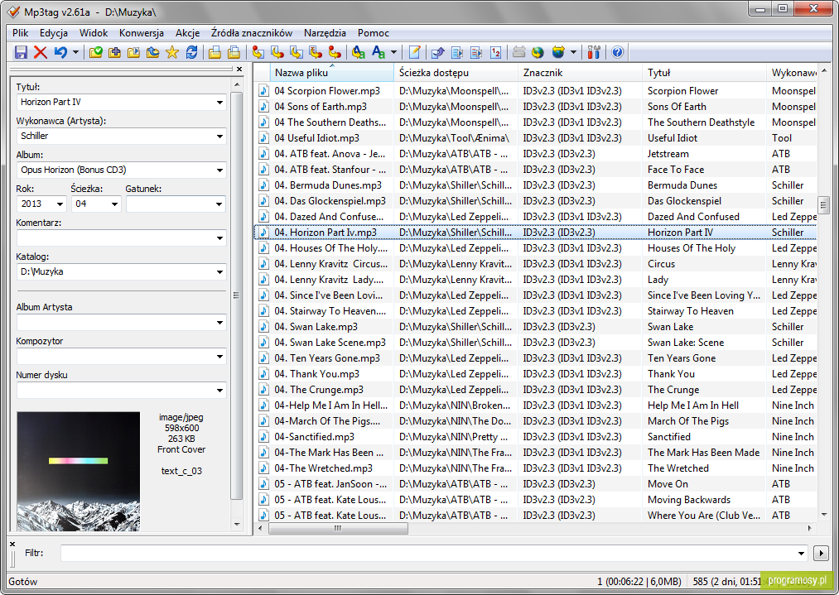Viewport: 839px width, 595px height.
Task: Sort by the Znacznik column header
Action: (580, 73)
